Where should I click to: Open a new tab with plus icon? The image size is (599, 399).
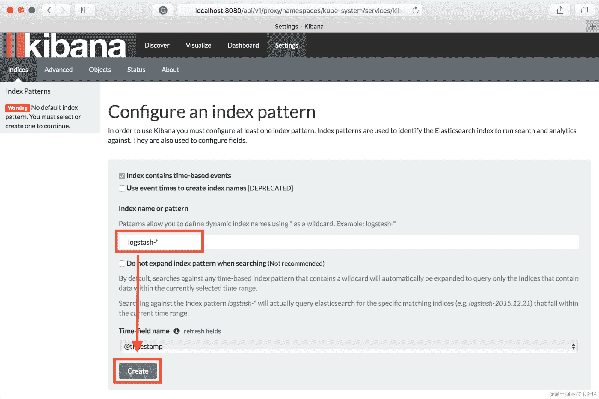tap(592, 27)
